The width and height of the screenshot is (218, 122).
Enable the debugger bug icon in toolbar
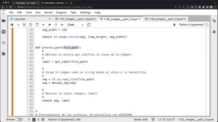tap(174, 25)
